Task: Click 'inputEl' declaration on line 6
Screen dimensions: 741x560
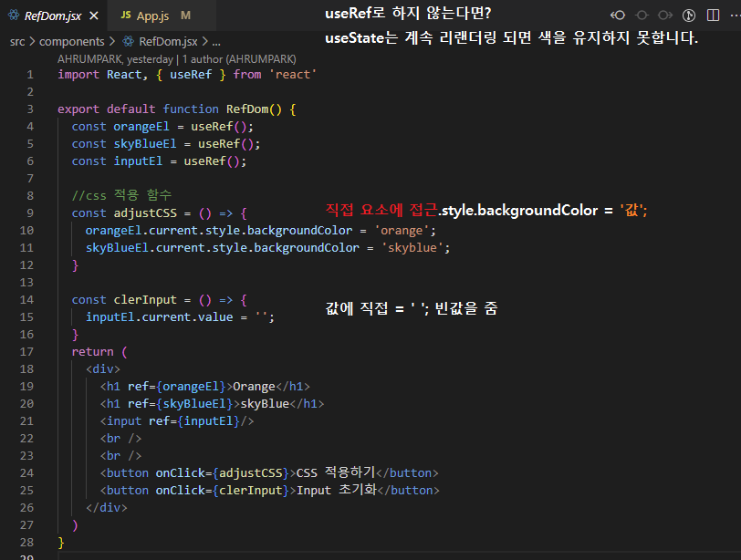Action: pyautogui.click(x=138, y=161)
